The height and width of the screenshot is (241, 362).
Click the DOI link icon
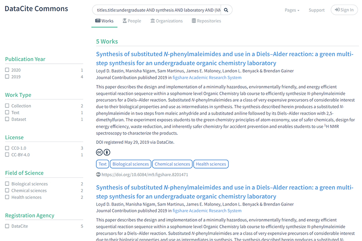[99, 175]
